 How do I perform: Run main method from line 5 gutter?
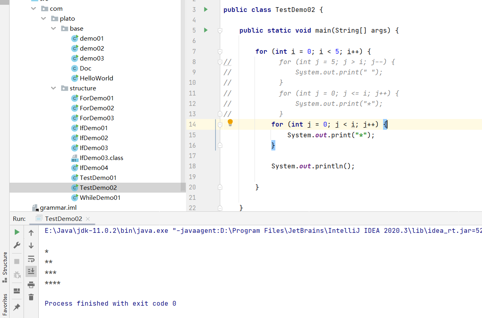[206, 30]
